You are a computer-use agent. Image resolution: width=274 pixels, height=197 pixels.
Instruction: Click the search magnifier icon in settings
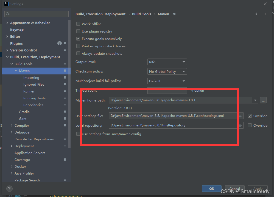8,14
